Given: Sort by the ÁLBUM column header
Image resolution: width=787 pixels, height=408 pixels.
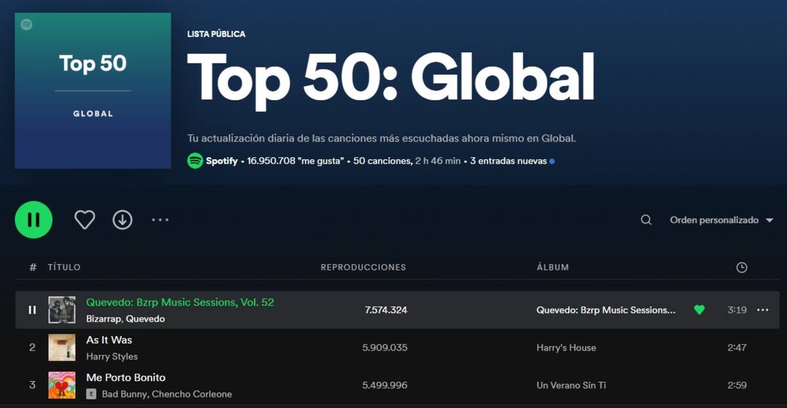Looking at the screenshot, I should tap(552, 267).
